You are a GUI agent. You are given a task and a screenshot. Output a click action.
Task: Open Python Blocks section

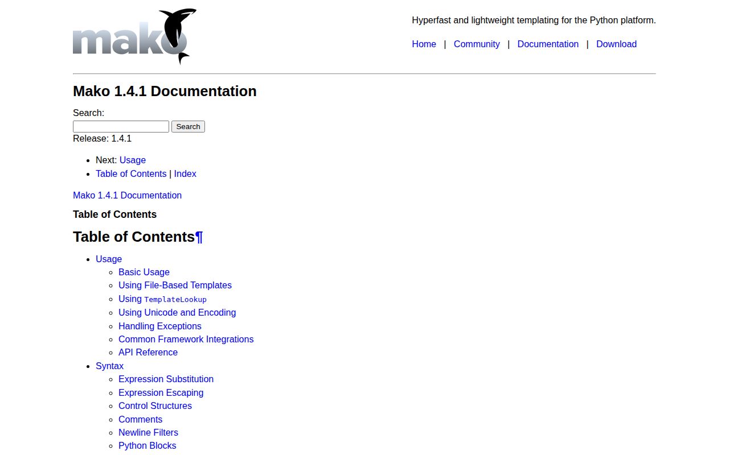click(x=147, y=445)
